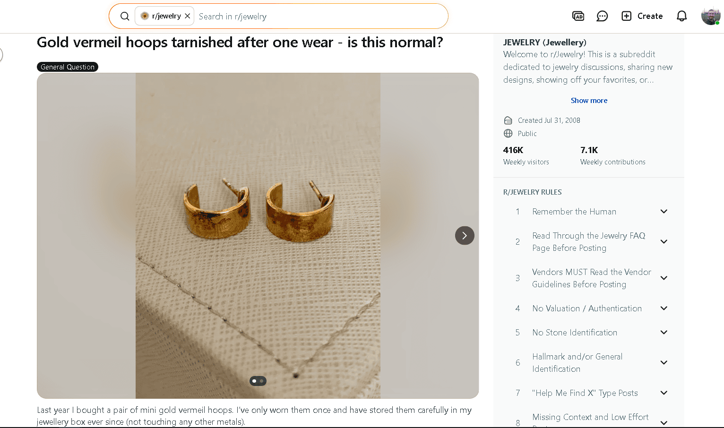Remove the r/jewelry search filter chip
Viewport: 724px width, 428px height.
tap(188, 16)
